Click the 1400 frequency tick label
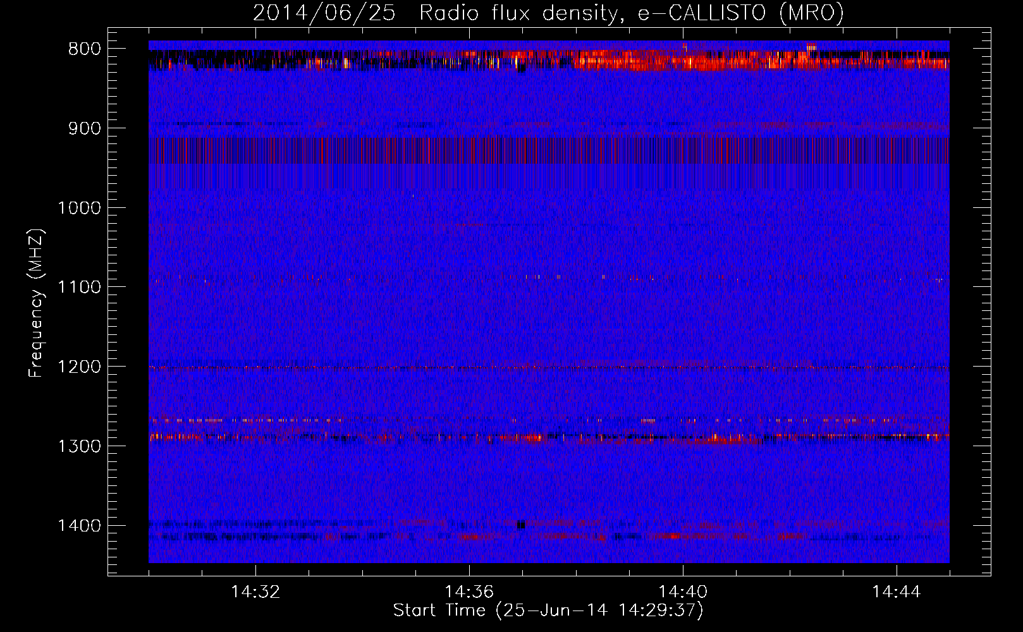This screenshot has width=1023, height=632. 79,526
